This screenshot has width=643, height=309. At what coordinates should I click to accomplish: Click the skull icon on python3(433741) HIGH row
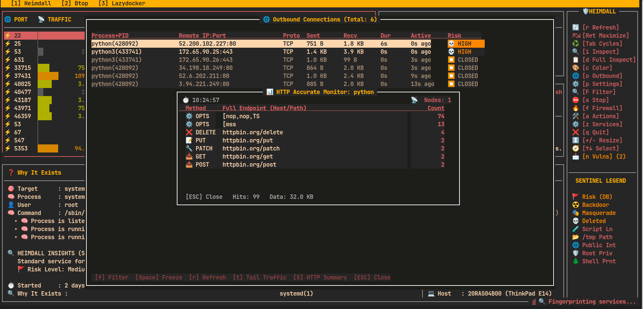[451, 52]
